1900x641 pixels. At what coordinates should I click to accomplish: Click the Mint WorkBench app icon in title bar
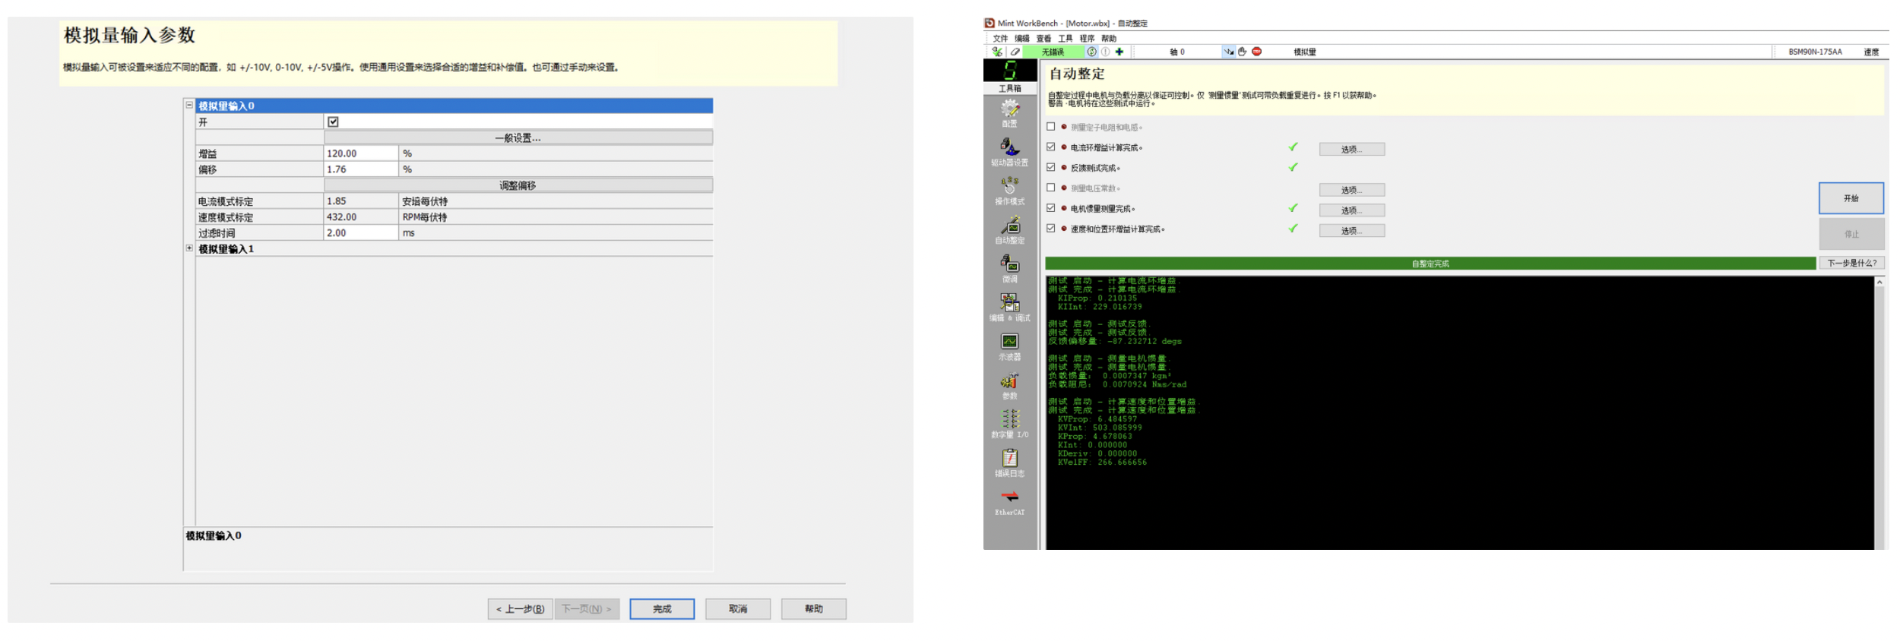[x=989, y=23]
